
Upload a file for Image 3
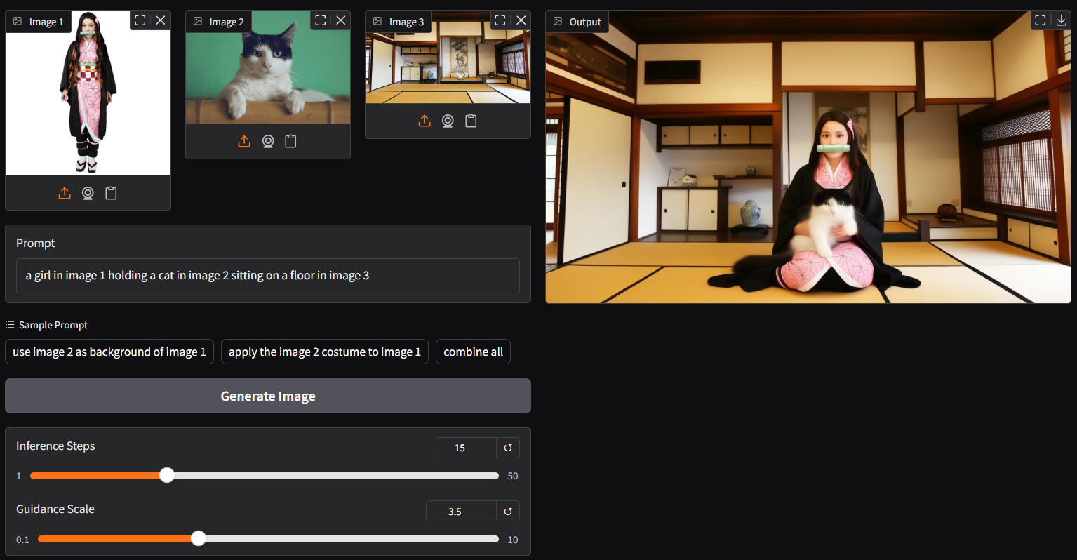pos(424,121)
